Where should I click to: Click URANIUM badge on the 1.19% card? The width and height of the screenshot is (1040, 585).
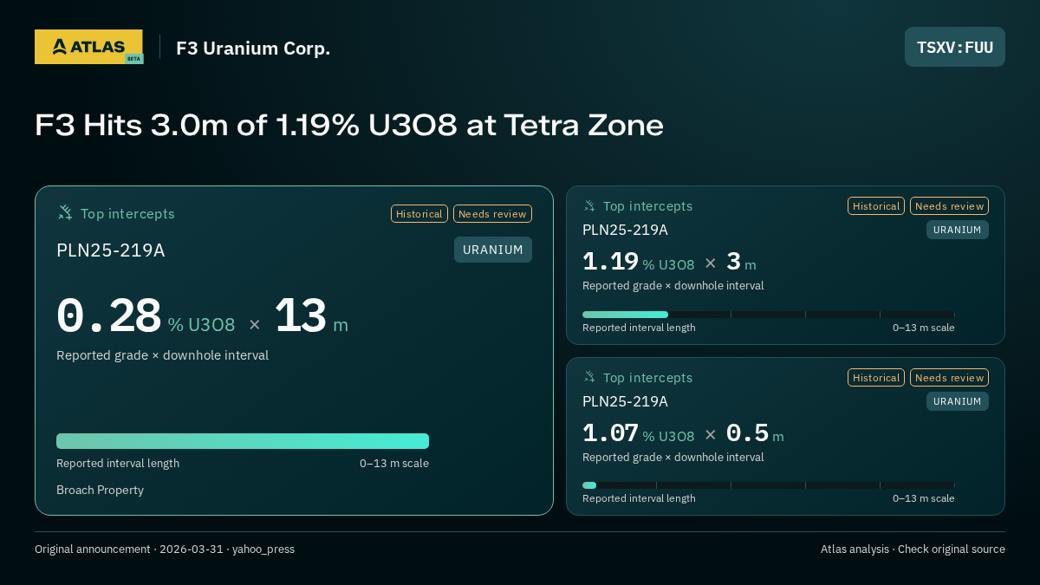958,230
